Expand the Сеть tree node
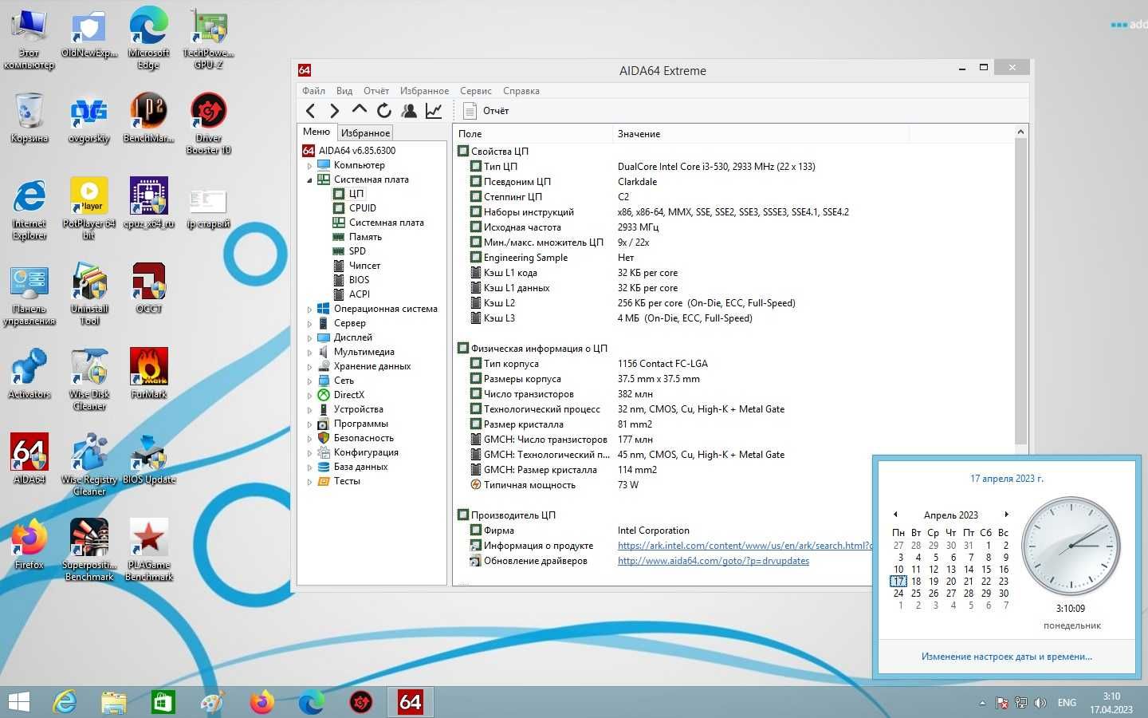Screen dimensions: 1148x718 click(309, 381)
